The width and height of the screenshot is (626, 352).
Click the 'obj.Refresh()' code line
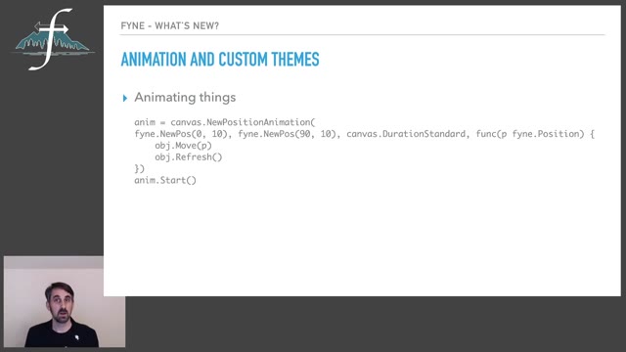(189, 156)
